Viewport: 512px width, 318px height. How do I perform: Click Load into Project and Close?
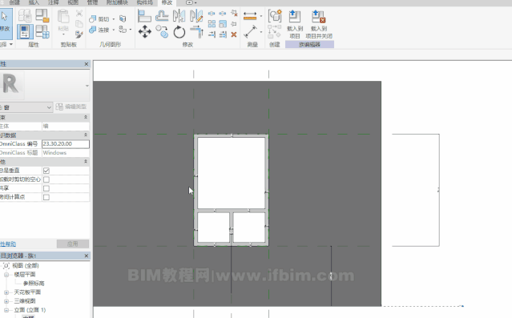click(x=319, y=24)
